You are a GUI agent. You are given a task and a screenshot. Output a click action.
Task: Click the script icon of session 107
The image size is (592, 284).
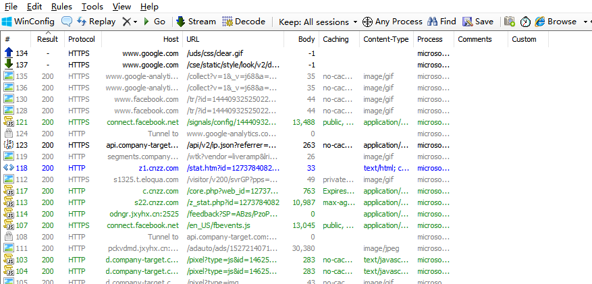pyautogui.click(x=9, y=225)
